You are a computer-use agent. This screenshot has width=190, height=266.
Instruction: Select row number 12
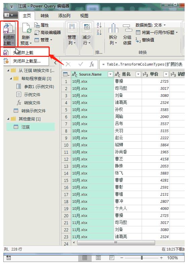click(66, 159)
